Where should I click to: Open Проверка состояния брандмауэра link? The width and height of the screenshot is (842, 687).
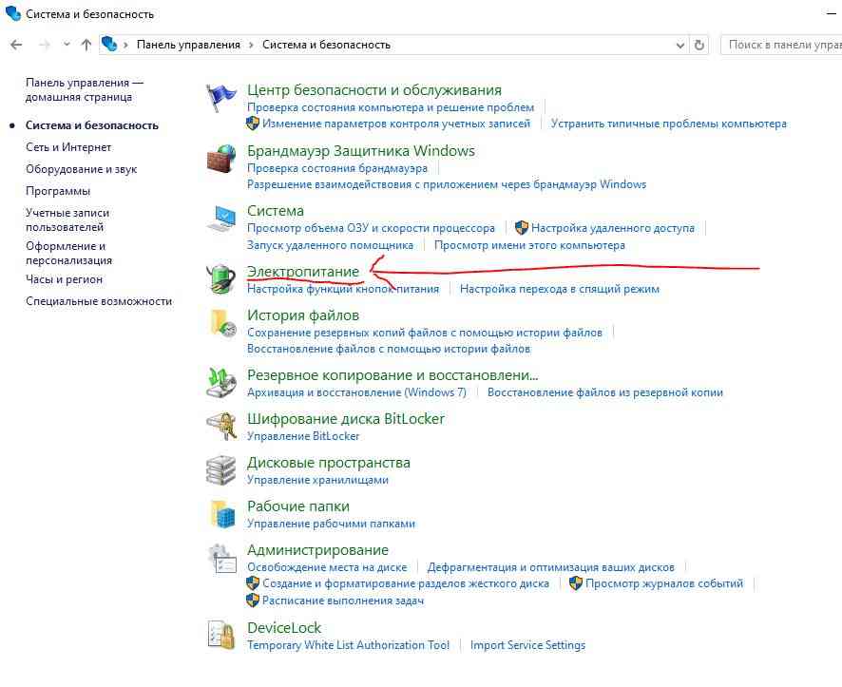pos(337,168)
